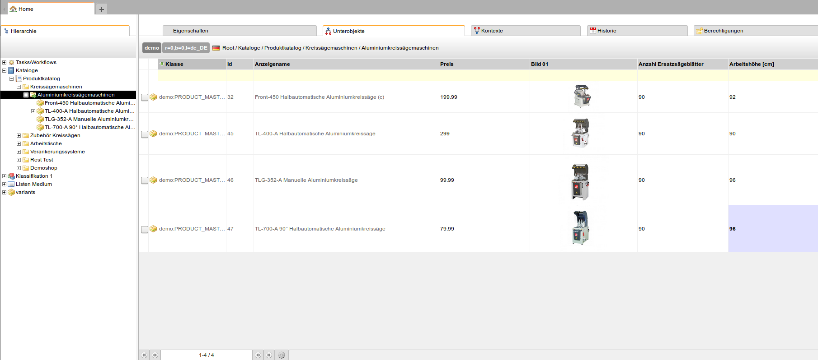Click the pagination settings gear icon
The image size is (818, 360).
tap(282, 355)
